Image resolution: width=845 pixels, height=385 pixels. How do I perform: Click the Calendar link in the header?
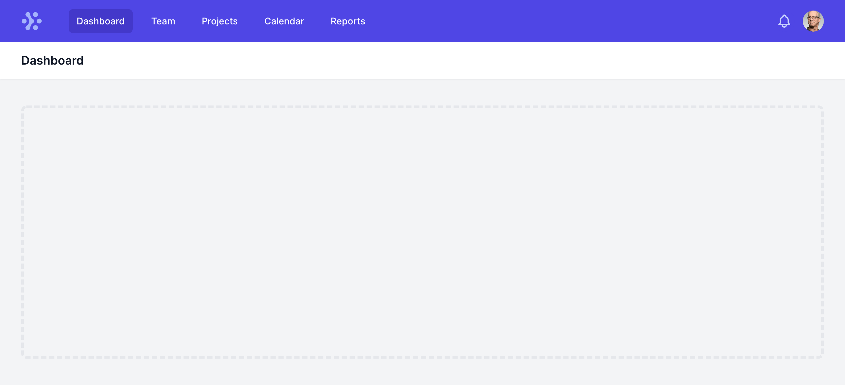(284, 21)
